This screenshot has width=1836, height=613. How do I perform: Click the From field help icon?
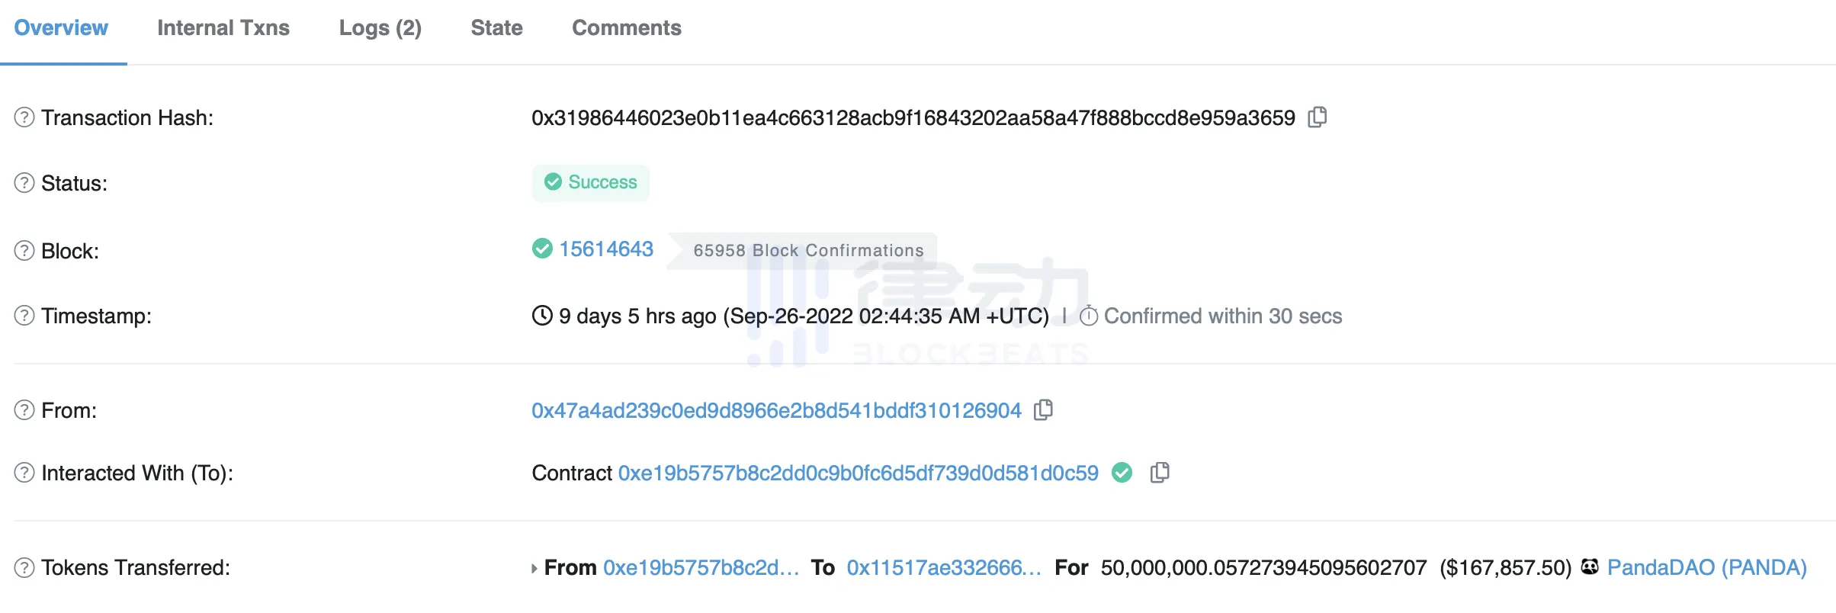coord(24,410)
